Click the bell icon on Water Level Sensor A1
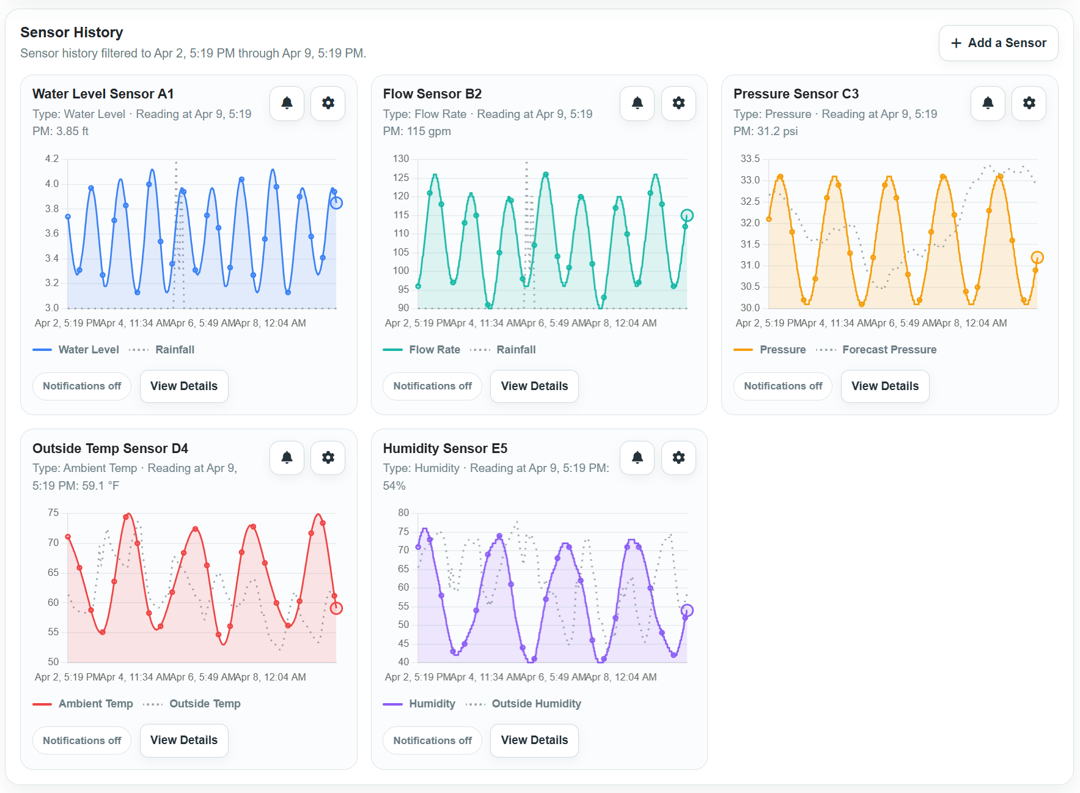1080x793 pixels. tap(287, 103)
